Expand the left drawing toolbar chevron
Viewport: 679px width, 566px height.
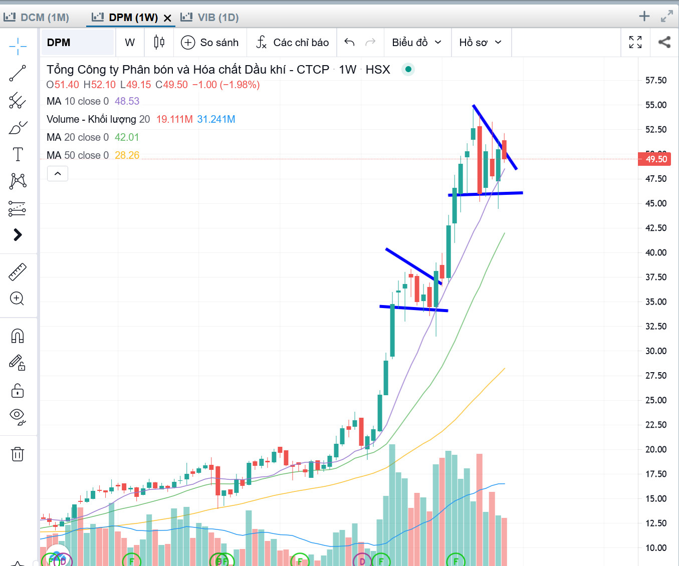(18, 235)
